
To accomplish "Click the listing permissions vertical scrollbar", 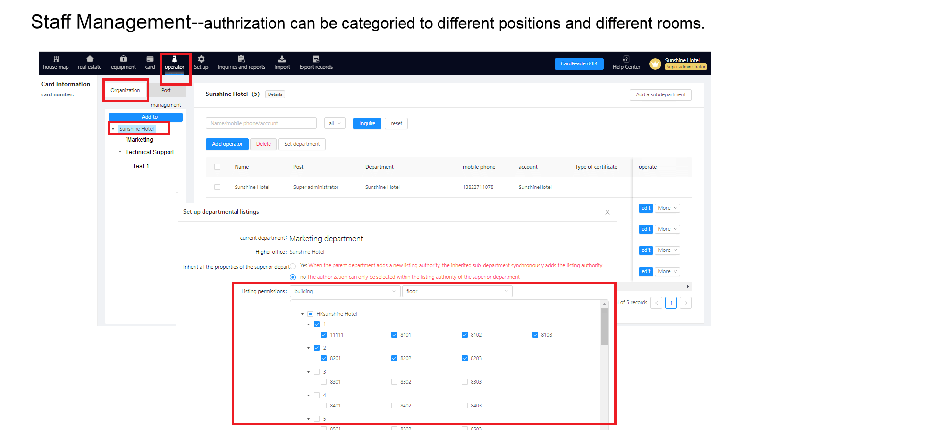I will coord(604,327).
